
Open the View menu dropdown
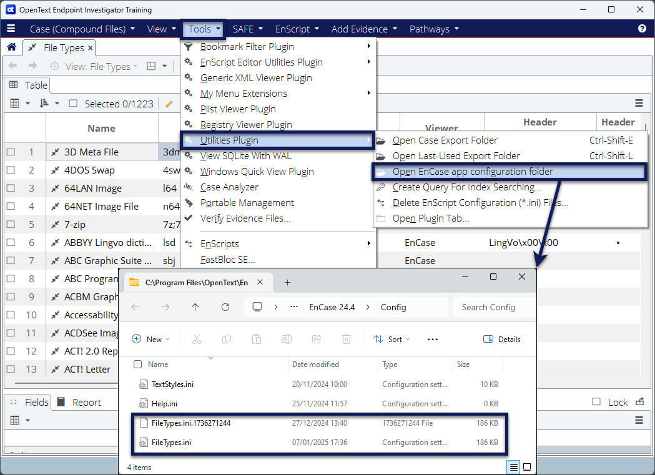(162, 29)
